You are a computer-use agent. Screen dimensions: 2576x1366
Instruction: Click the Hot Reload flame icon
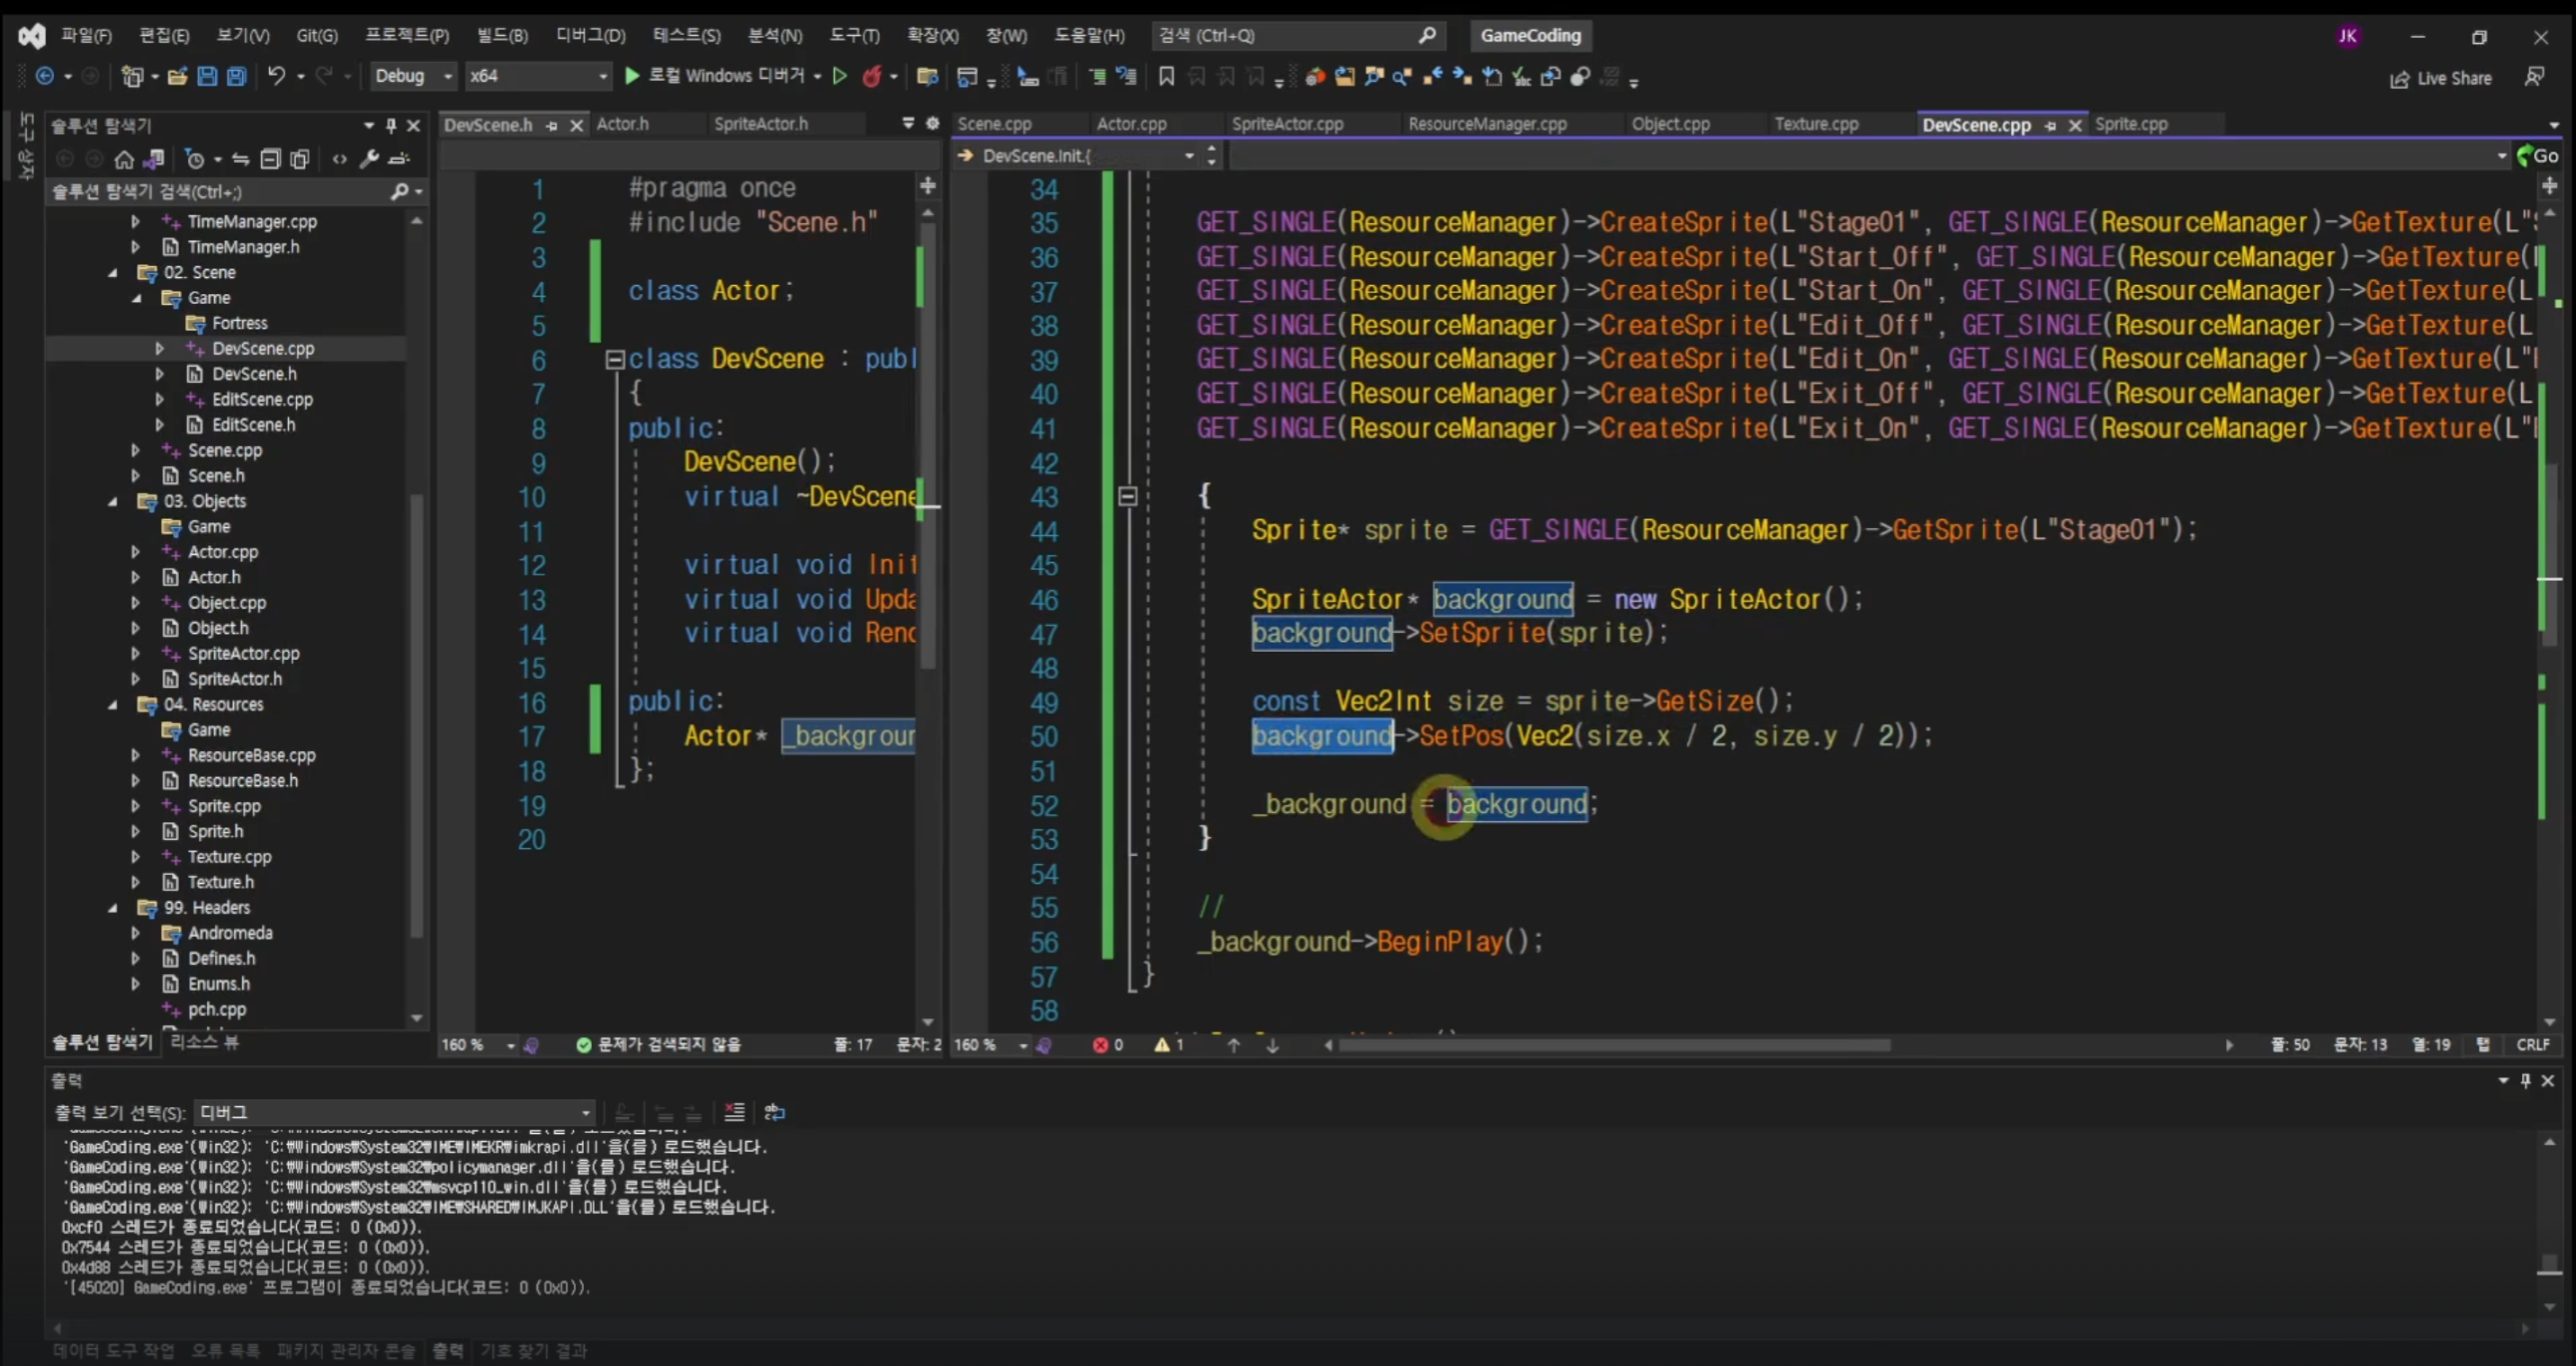pos(872,76)
